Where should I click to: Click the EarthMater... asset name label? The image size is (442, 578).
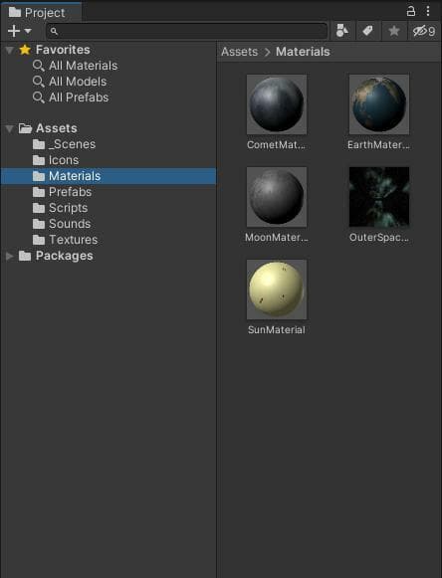click(378, 145)
